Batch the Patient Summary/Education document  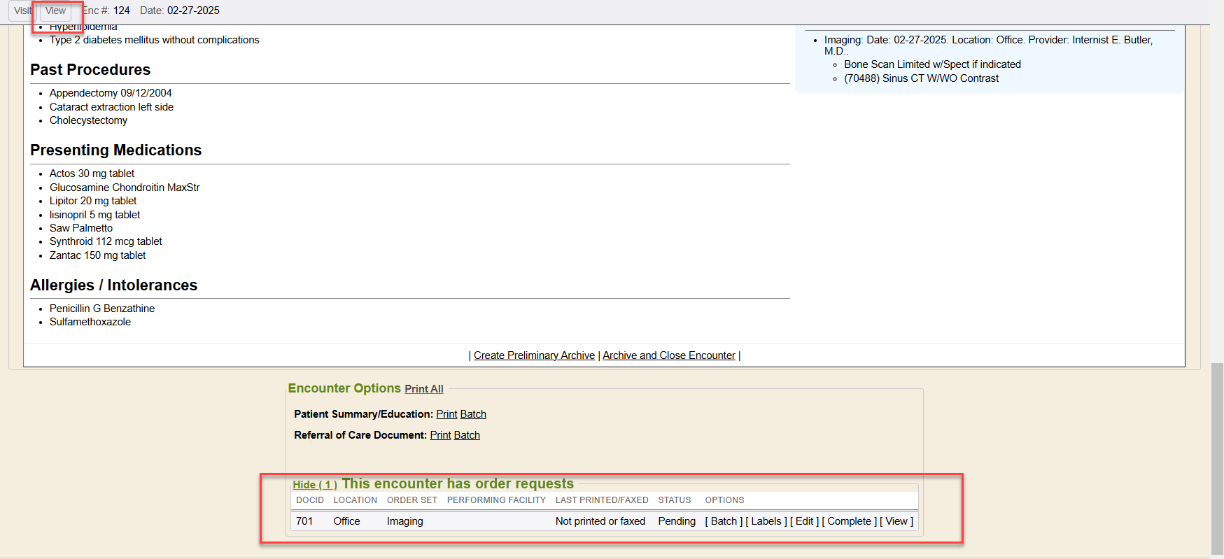click(473, 414)
